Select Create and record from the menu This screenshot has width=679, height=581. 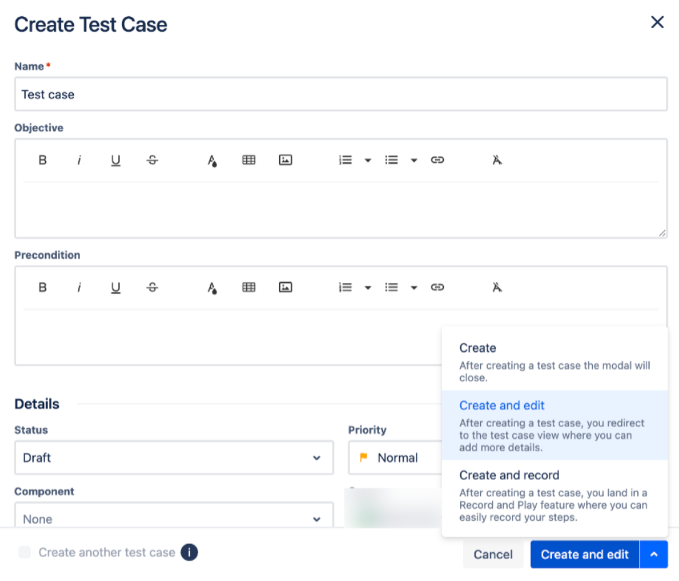point(509,475)
